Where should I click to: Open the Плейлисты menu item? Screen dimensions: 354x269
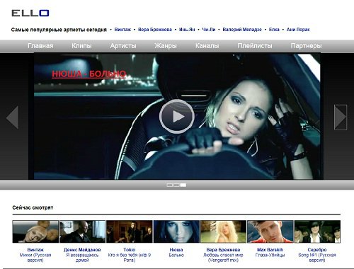coord(255,46)
